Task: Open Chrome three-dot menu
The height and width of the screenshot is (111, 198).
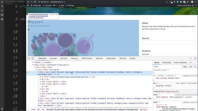Action: click(196, 2)
